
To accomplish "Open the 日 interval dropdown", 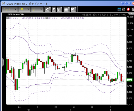I will pyautogui.click(x=37, y=9).
